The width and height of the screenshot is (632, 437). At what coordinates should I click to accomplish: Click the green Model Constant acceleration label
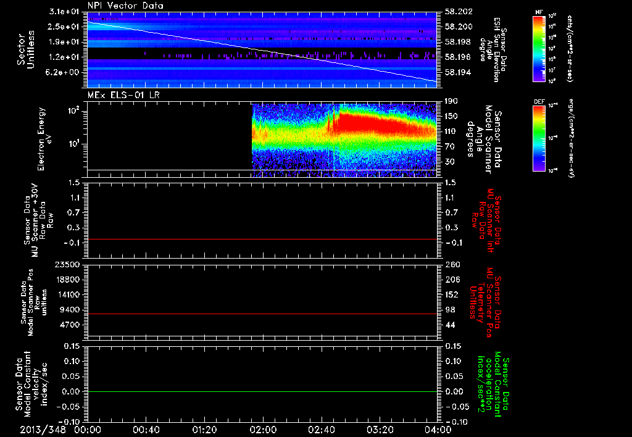point(493,385)
